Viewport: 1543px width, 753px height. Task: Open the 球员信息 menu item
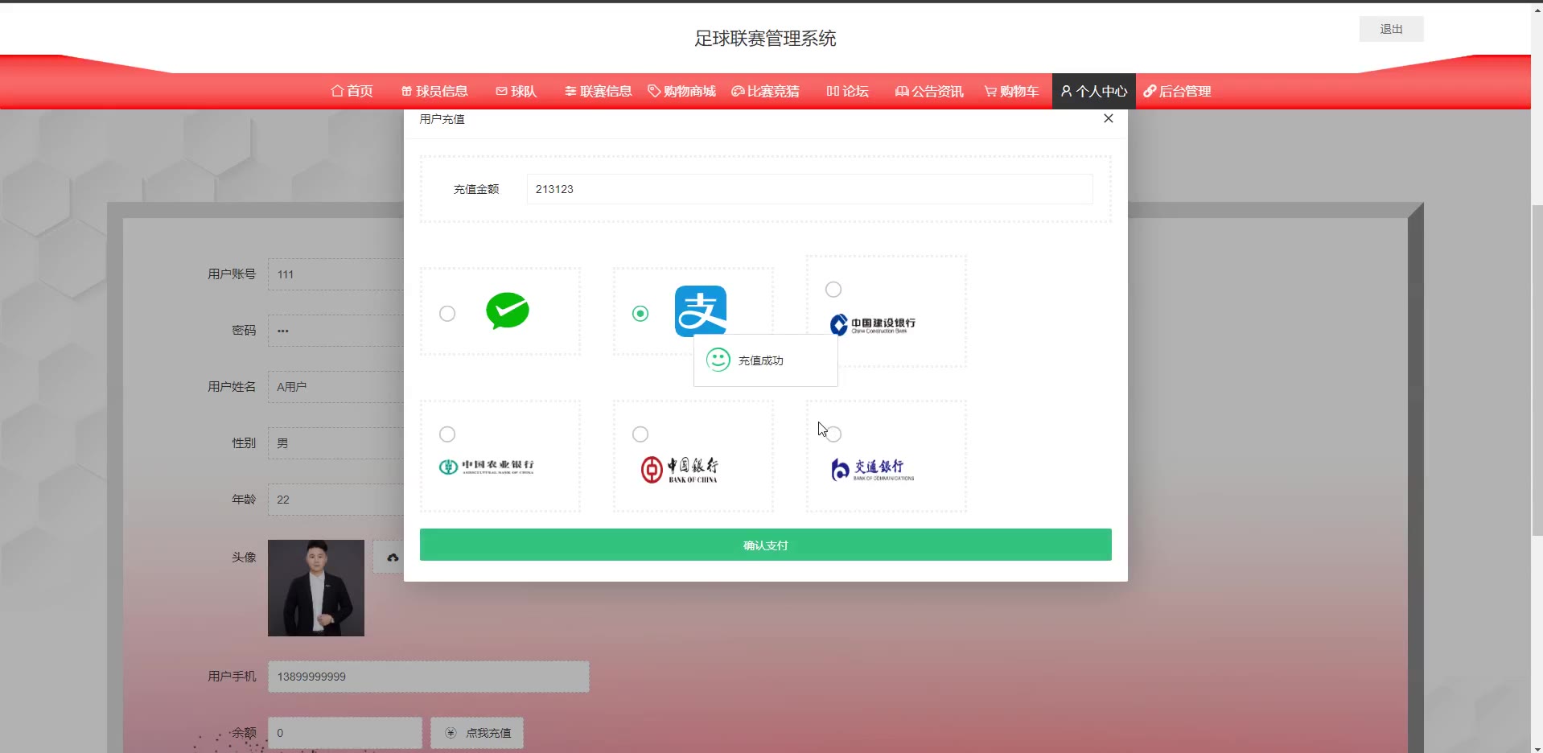[434, 91]
